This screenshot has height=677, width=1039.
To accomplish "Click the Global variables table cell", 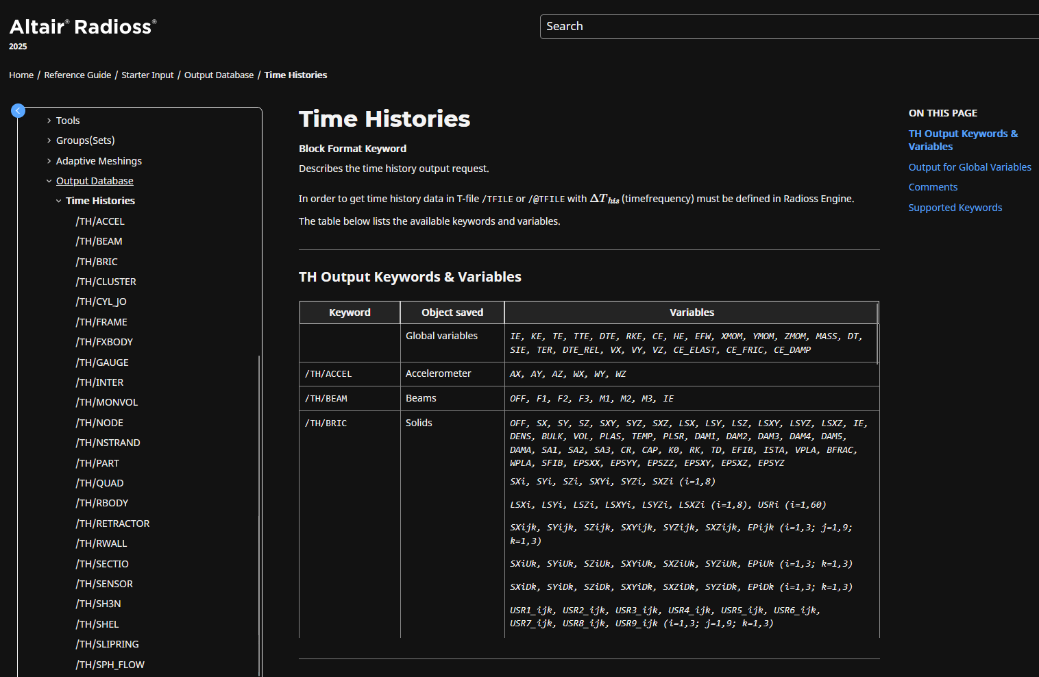I will [452, 343].
